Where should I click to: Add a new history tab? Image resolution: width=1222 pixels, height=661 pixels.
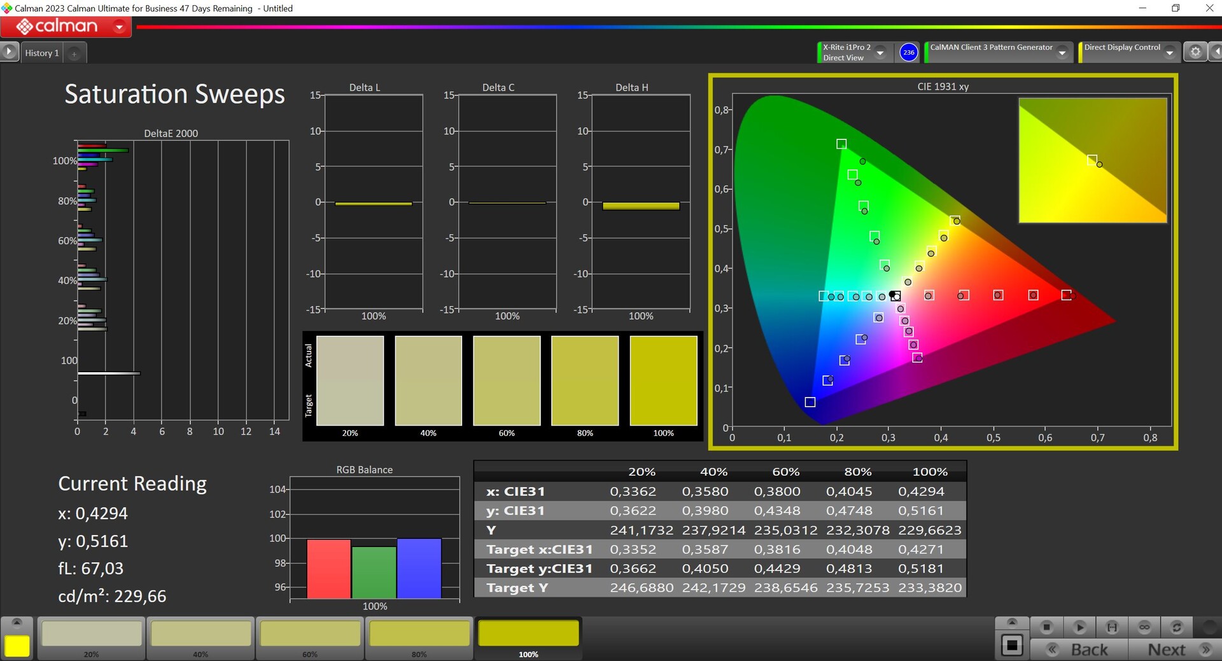pyautogui.click(x=74, y=53)
